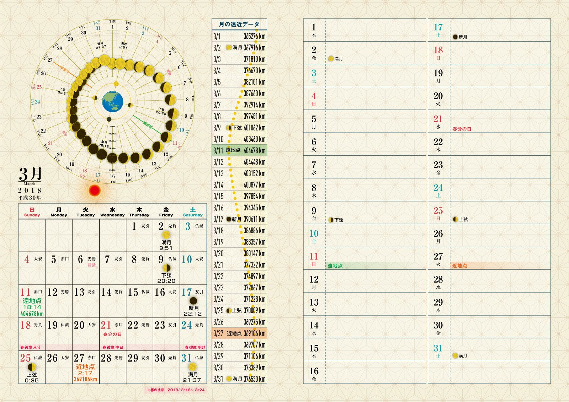
Task: Click the last quarter moon icon on March 9 cell
Action: (x=166, y=268)
